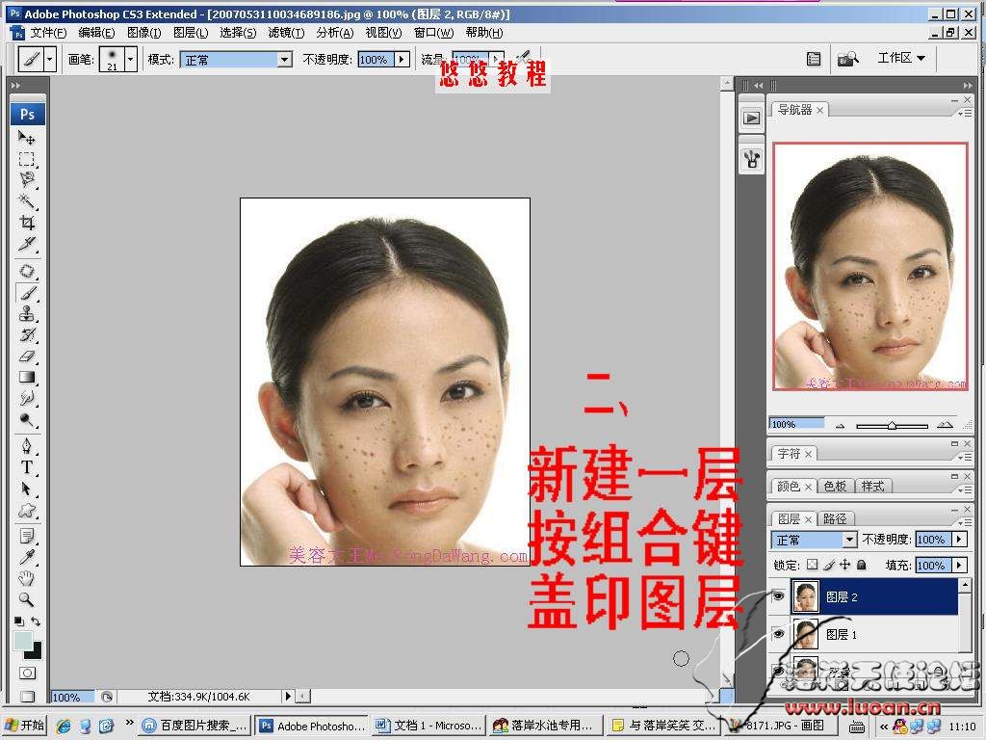Select the Eraser tool

pyautogui.click(x=26, y=357)
